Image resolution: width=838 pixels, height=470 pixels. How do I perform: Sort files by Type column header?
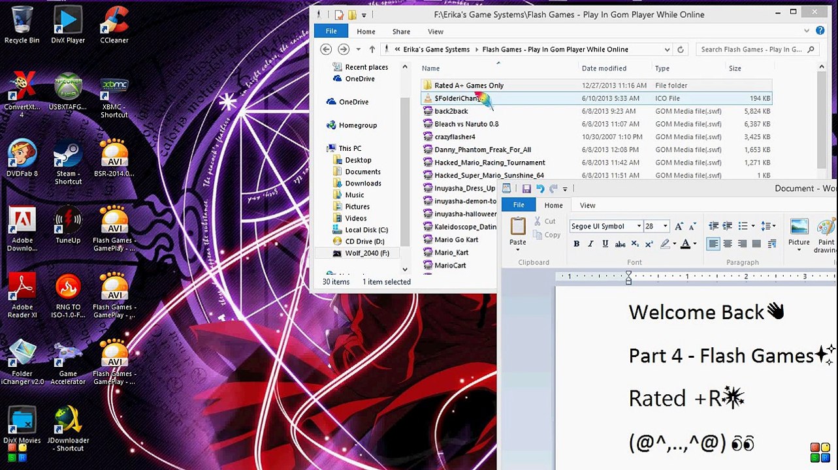662,69
